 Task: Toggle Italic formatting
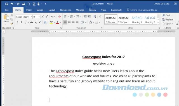pyautogui.click(x=21, y=22)
